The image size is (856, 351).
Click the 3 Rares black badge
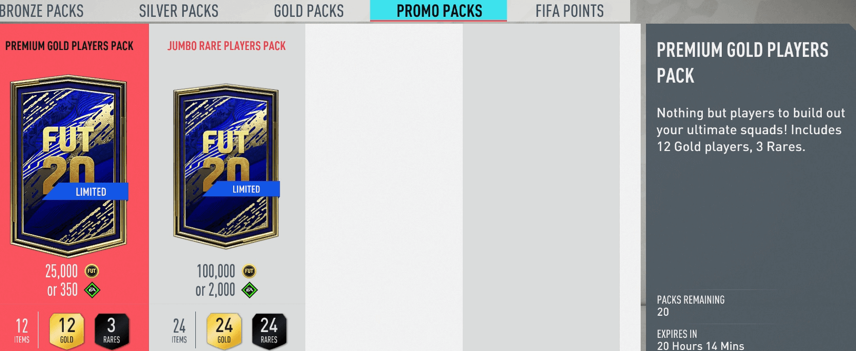point(112,331)
